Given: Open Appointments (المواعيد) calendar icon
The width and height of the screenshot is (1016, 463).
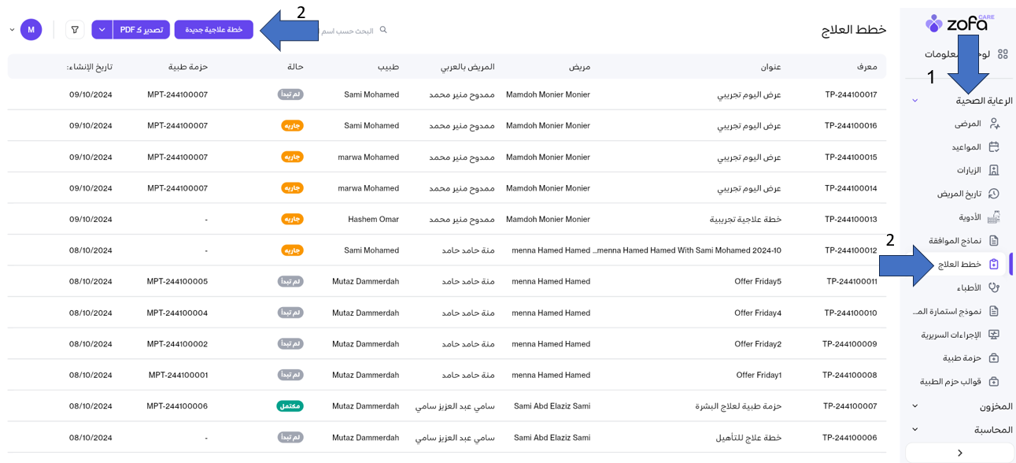Looking at the screenshot, I should pyautogui.click(x=994, y=147).
